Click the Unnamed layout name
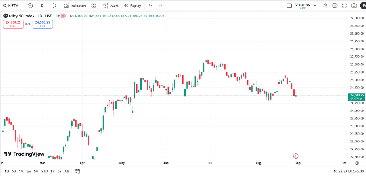Viewport: 366px width, 176px height. tap(302, 4)
